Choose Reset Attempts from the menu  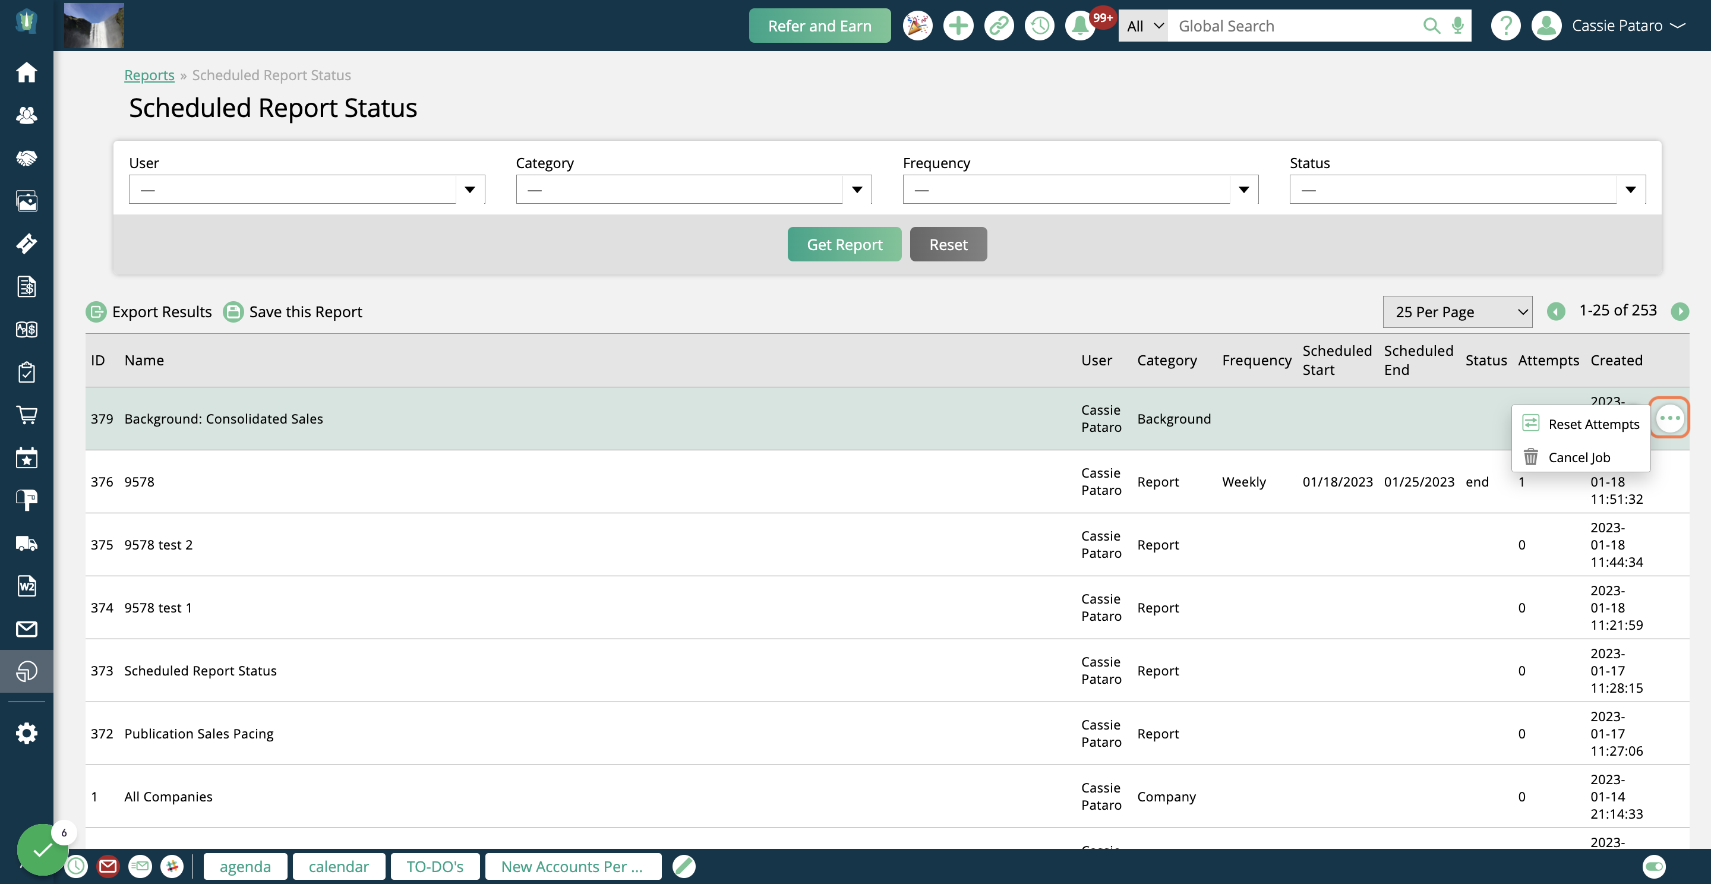1581,424
